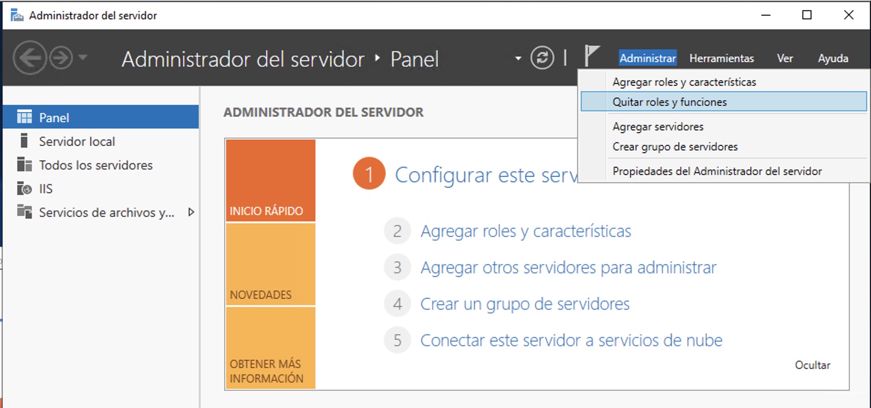
Task: Click Panel breadcrumb in header
Action: click(415, 59)
